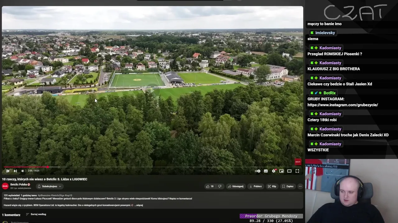Open the Betclic Polska channel name link

tap(19, 185)
